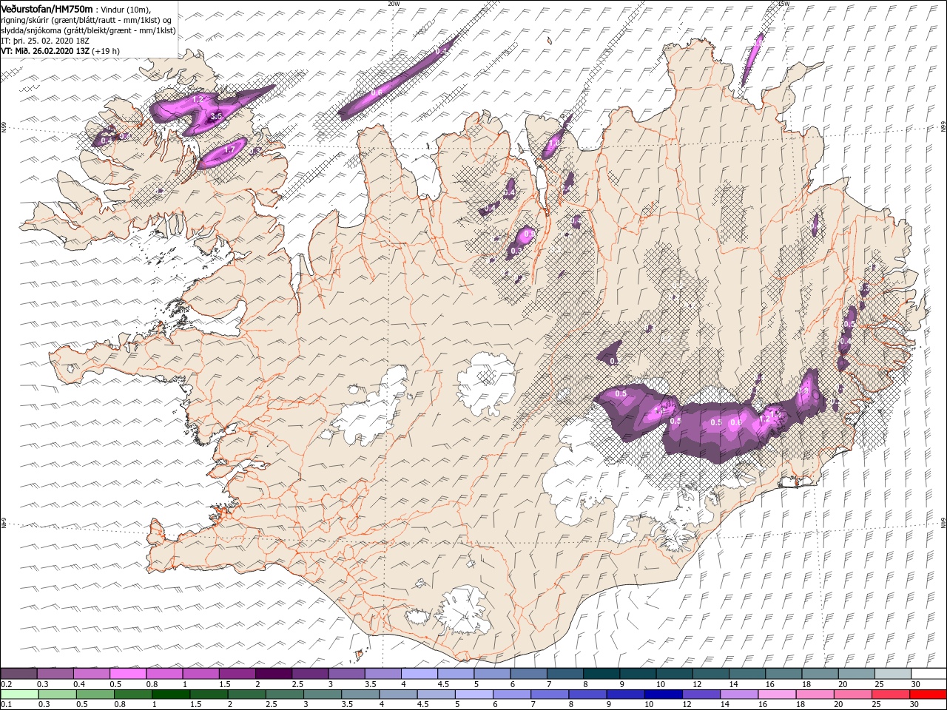This screenshot has width=947, height=710.
Task: Select the top legend swatch between 18 and 20
Action: pyautogui.click(x=820, y=674)
